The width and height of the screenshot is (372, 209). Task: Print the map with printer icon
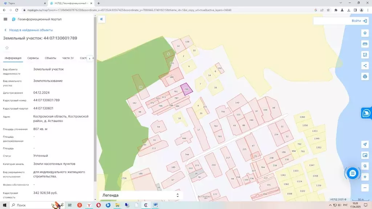(365, 77)
